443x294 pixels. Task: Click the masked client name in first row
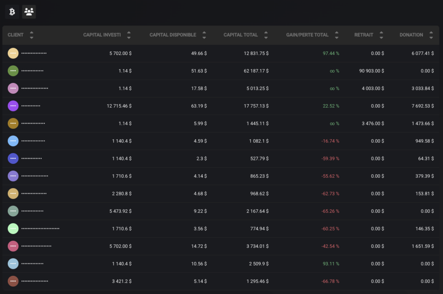point(34,53)
